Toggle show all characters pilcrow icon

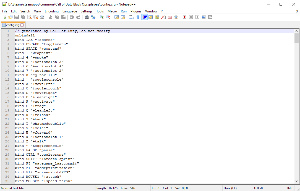tap(138, 17)
